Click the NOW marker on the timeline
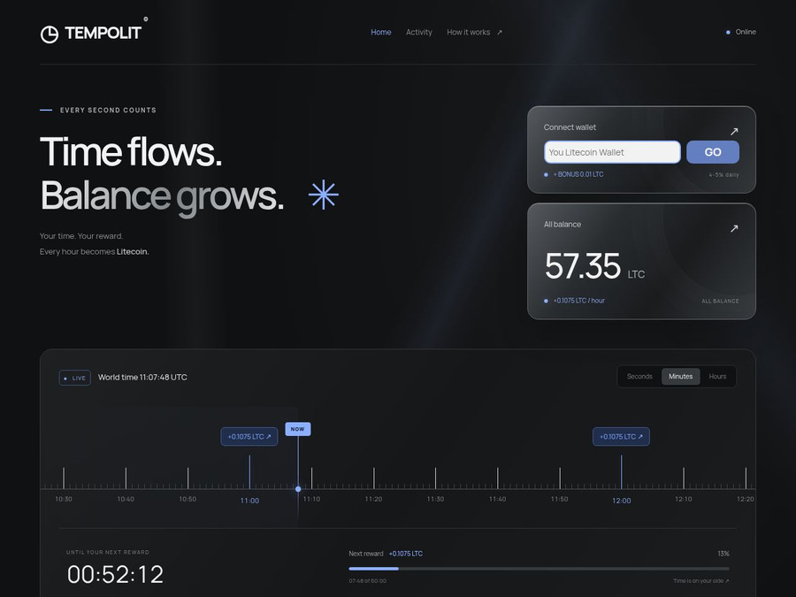The width and height of the screenshot is (796, 597). tap(298, 429)
